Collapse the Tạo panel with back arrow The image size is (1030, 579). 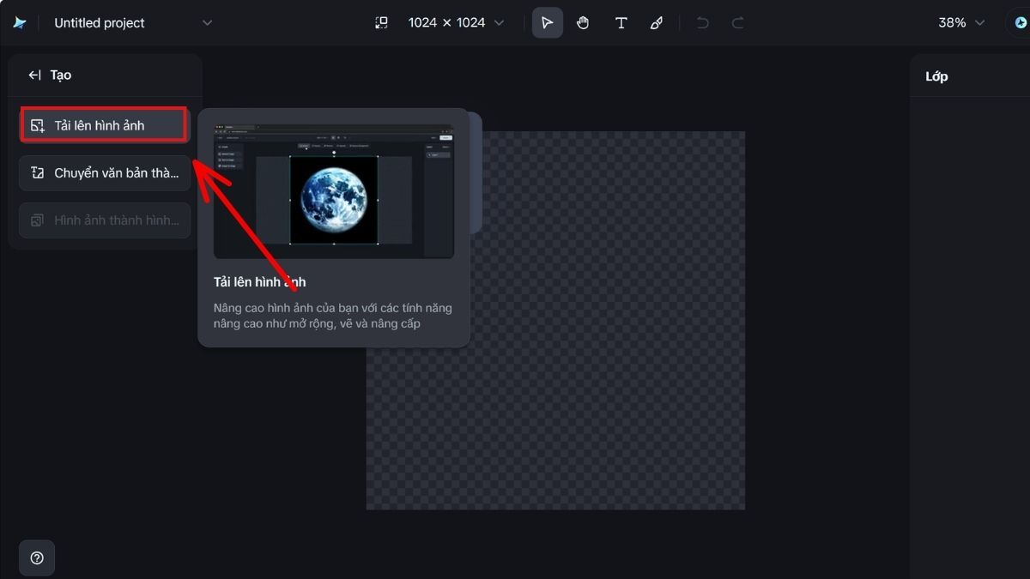pos(34,75)
